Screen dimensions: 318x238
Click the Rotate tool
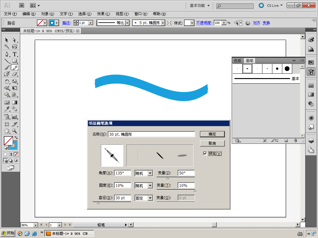7,82
